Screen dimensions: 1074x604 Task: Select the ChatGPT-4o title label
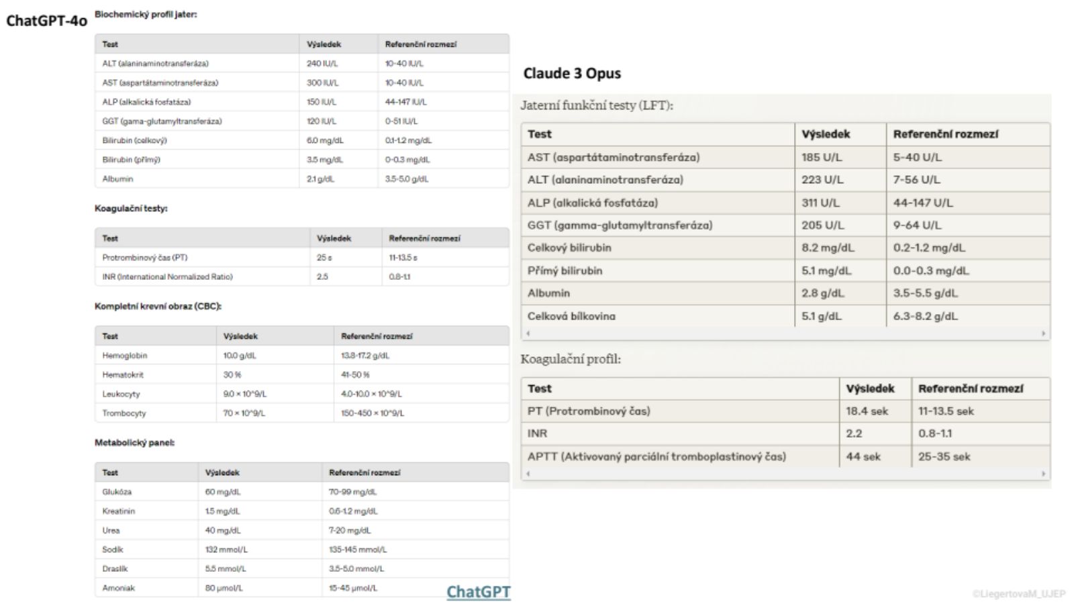46,21
